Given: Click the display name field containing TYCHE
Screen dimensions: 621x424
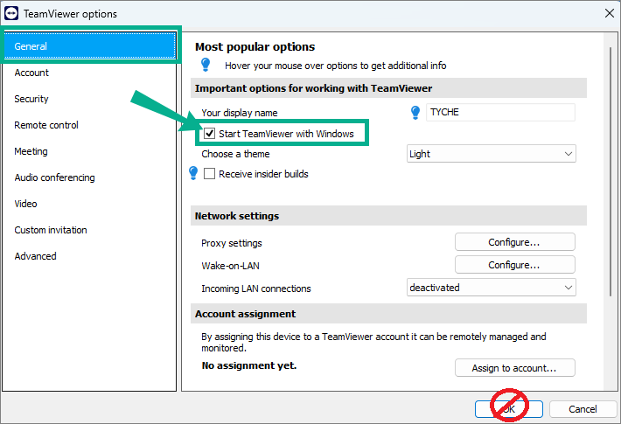Looking at the screenshot, I should tap(500, 113).
